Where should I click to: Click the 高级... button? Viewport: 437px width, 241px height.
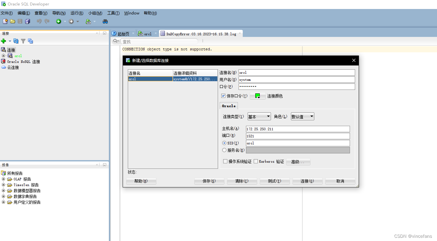click(x=298, y=162)
